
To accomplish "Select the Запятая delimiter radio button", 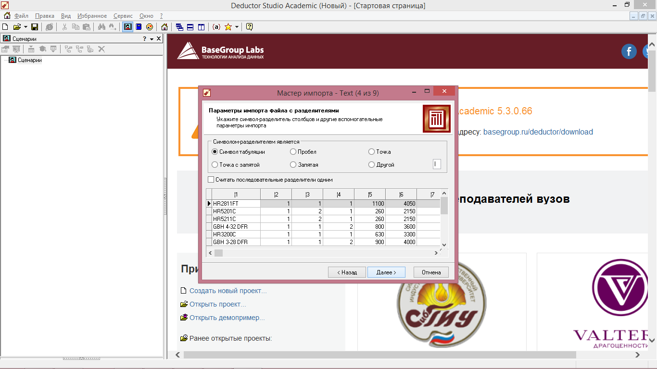I will point(293,165).
